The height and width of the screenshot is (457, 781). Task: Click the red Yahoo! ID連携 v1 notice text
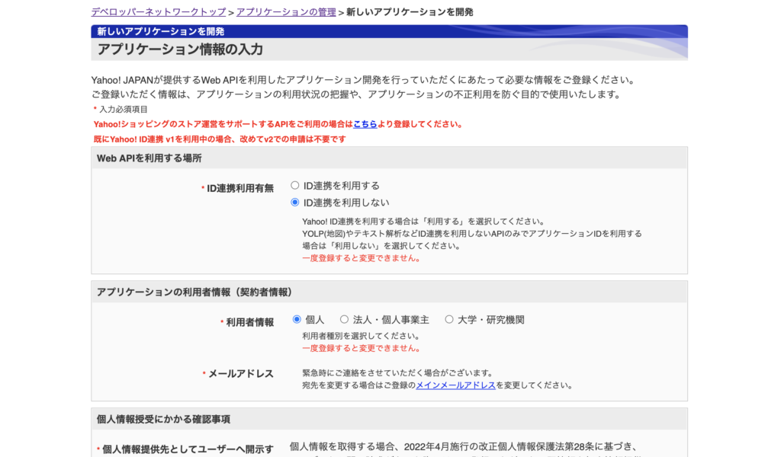pos(220,139)
